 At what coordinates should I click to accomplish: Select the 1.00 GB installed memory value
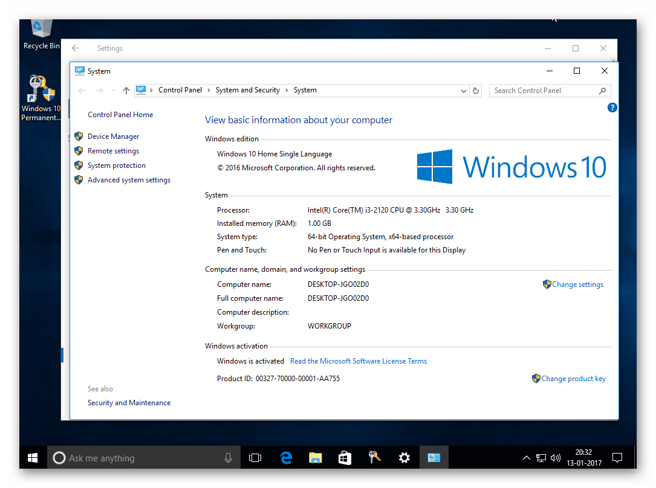[320, 223]
